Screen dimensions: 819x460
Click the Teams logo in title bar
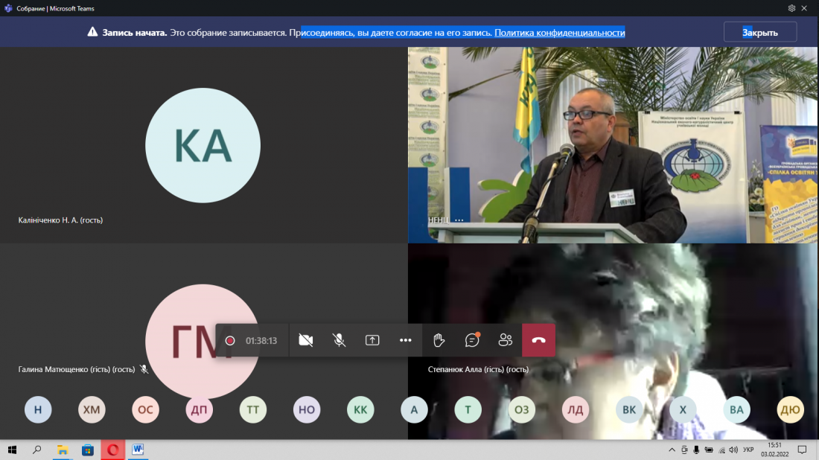pyautogui.click(x=8, y=8)
